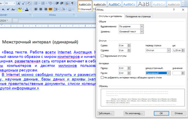The height and width of the screenshot is (119, 188).
Task: Apply shading with the paint bucket
Action: click(63, 9)
